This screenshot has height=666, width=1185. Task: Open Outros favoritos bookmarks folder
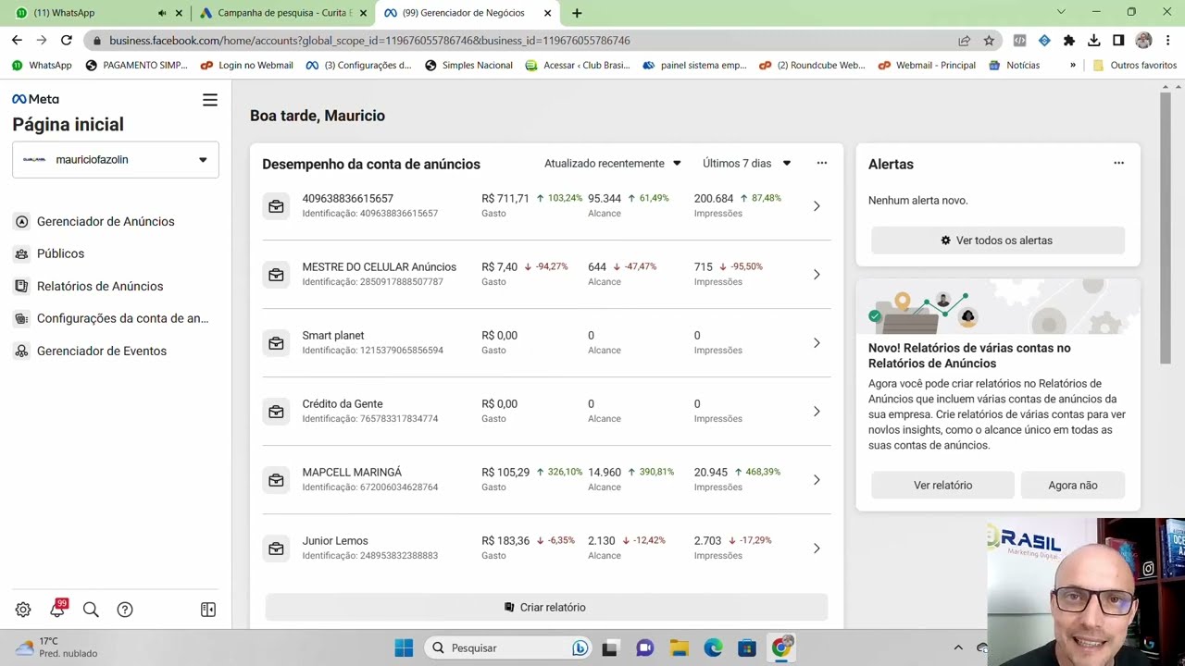[1134, 65]
